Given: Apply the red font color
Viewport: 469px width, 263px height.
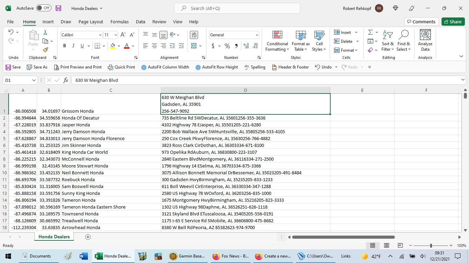Looking at the screenshot, I should pos(127,46).
